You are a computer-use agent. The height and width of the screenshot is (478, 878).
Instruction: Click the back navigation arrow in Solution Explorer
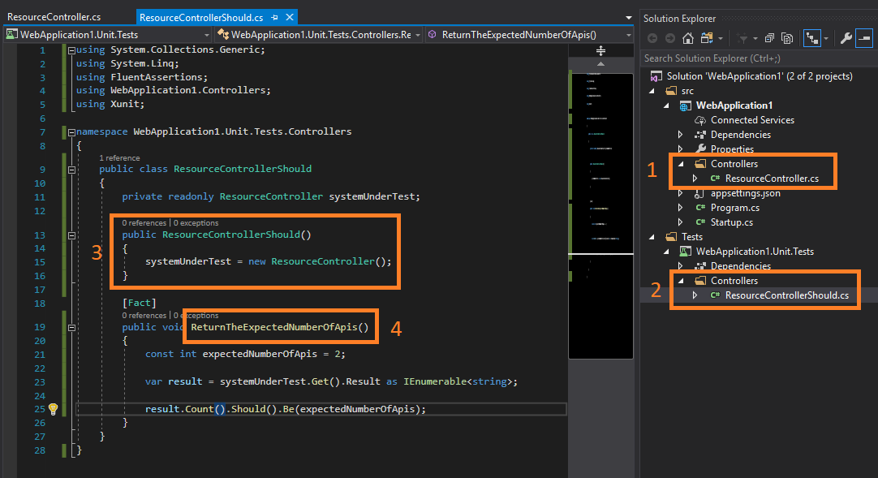click(x=653, y=37)
